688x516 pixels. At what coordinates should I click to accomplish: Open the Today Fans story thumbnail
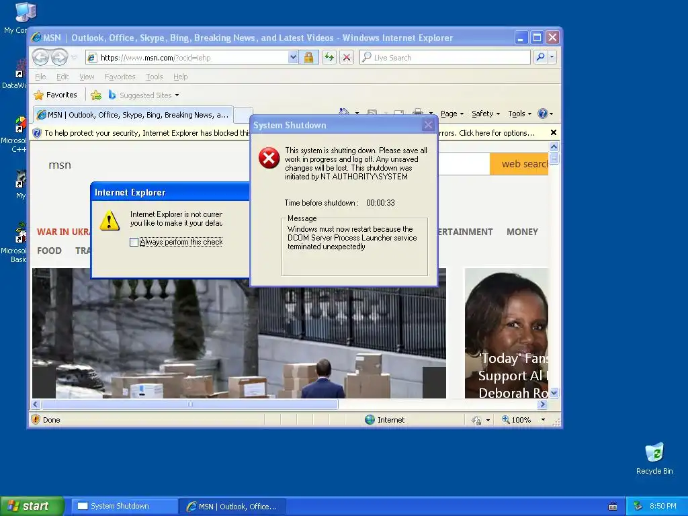[507, 333]
